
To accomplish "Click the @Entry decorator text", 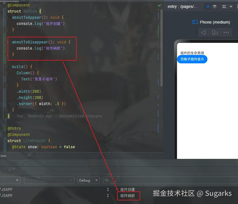I will pos(14,129).
